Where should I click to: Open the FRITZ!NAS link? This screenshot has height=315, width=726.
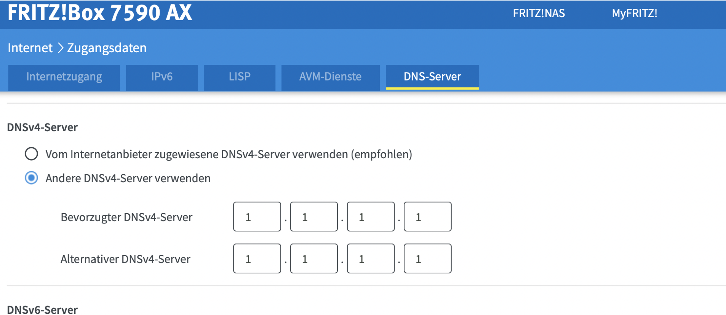point(539,13)
